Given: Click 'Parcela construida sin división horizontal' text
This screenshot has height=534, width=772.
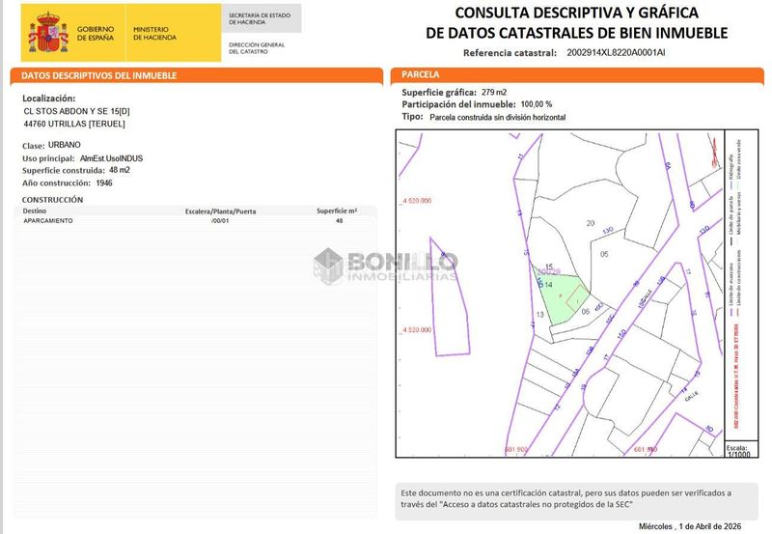Looking at the screenshot, I should pos(498,117).
